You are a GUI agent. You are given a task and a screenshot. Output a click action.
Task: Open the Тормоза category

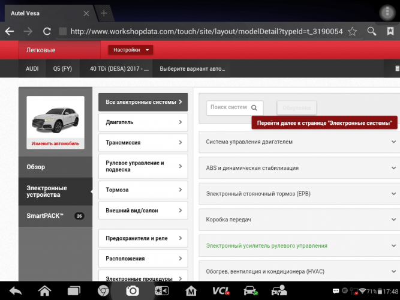(143, 190)
